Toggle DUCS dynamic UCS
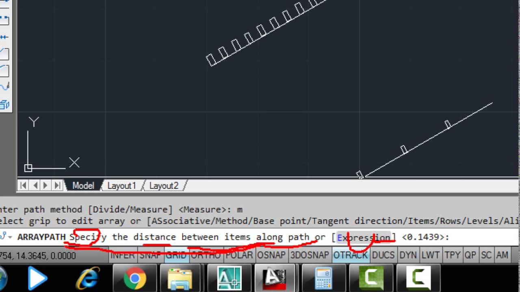This screenshot has height=292, width=520. [x=383, y=255]
